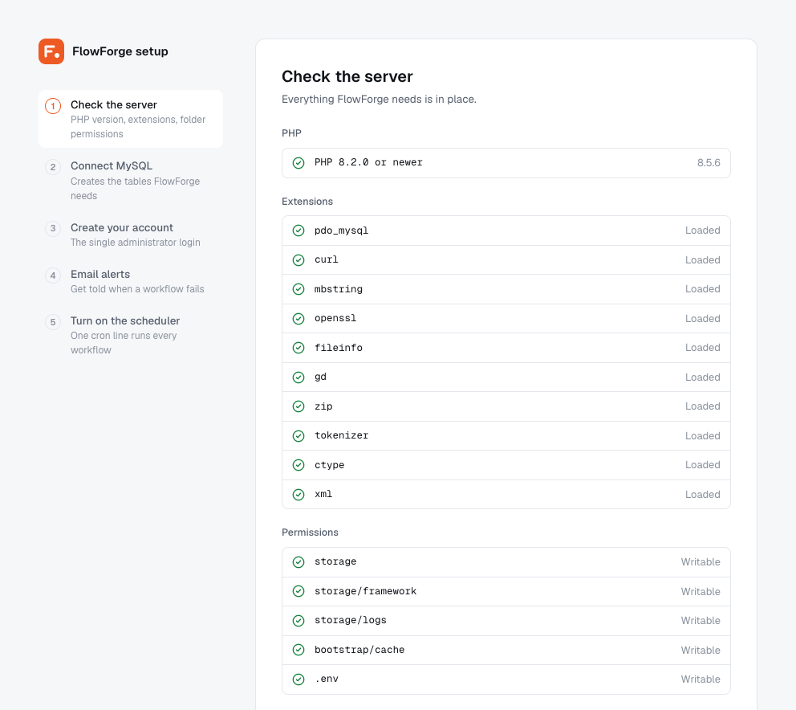
Task: Click the 'Creates the tables FlowForge needs' description
Action: coord(135,189)
